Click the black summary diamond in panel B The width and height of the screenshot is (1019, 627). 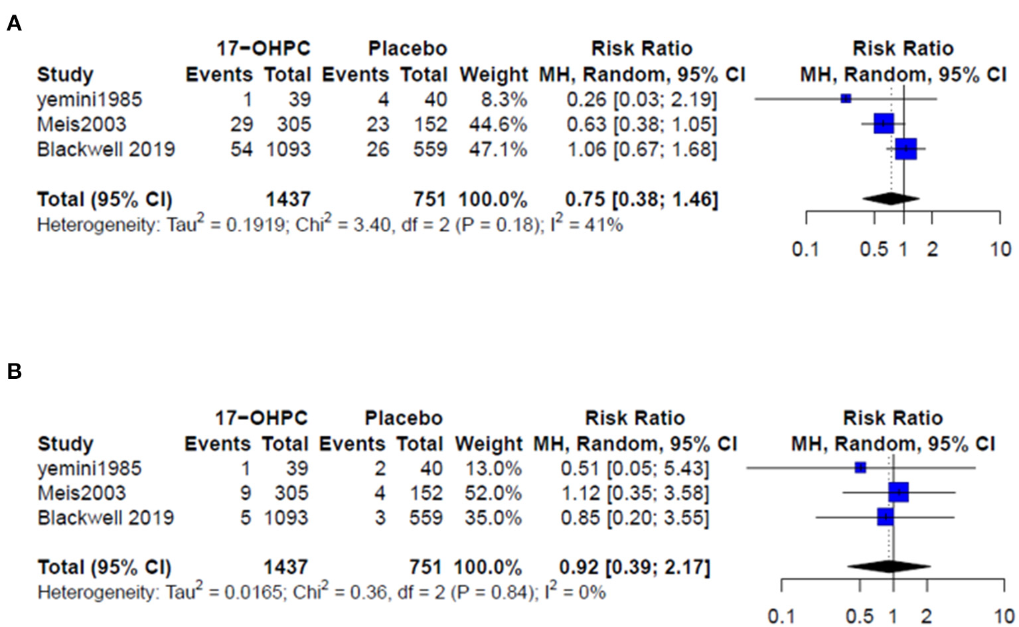(x=888, y=566)
